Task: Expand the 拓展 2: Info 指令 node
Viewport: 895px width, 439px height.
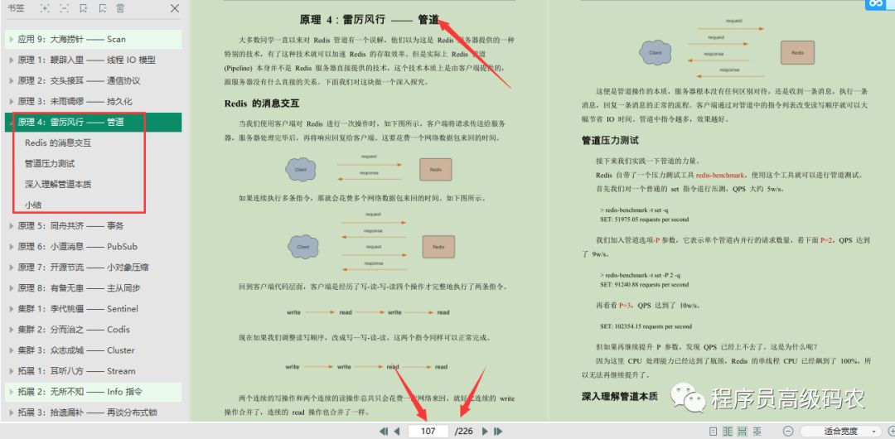Action: tap(12, 392)
